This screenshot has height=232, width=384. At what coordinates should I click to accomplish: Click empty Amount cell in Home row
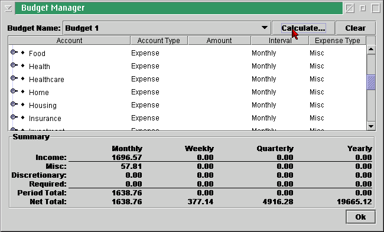[219, 92]
